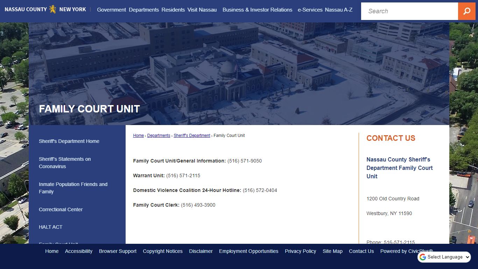Viewport: 478px width, 269px height.
Task: Open Inmate Population Friends and Family
Action: (73, 188)
